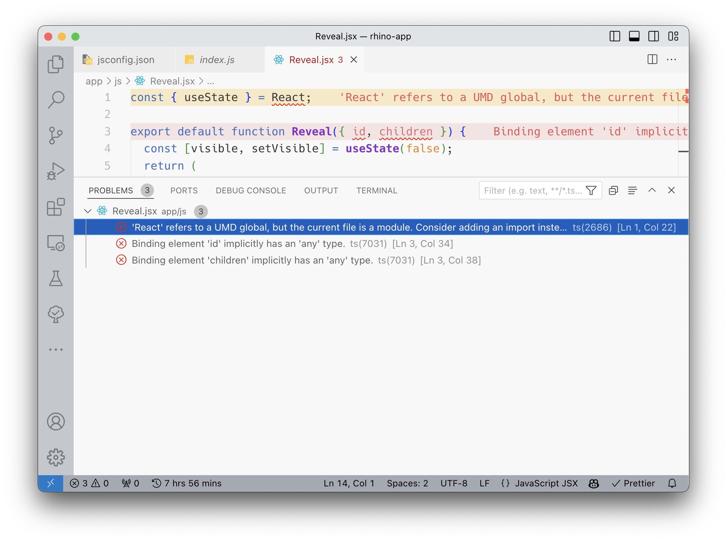Image resolution: width=727 pixels, height=542 pixels.
Task: Open the app breadcrumb dropdown
Action: [94, 81]
